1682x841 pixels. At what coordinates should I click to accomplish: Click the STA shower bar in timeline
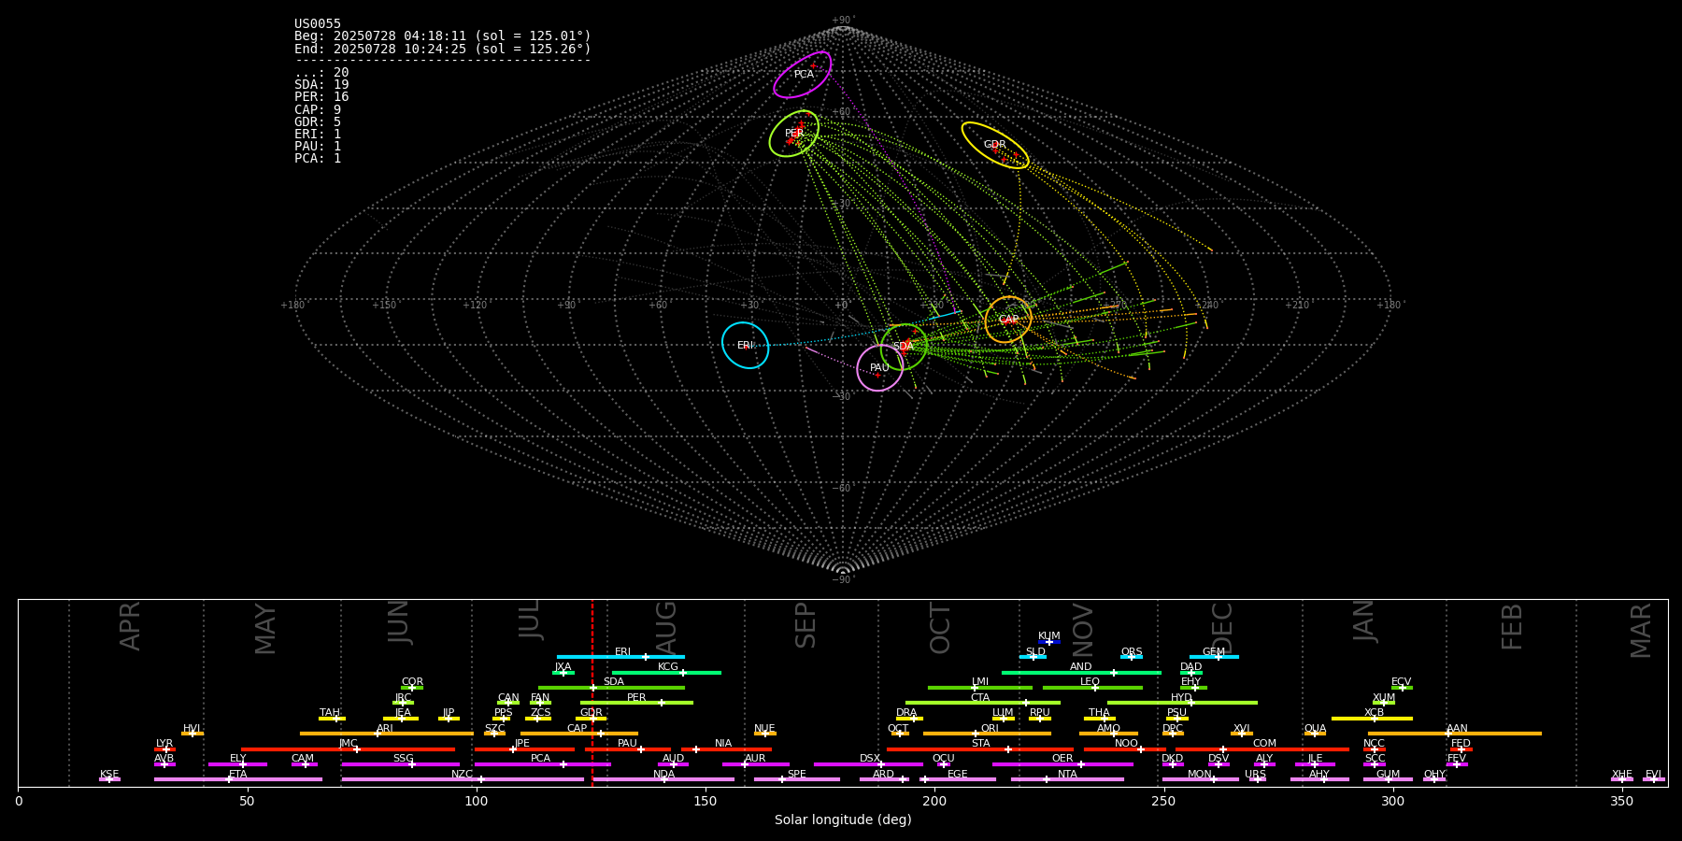(x=980, y=749)
